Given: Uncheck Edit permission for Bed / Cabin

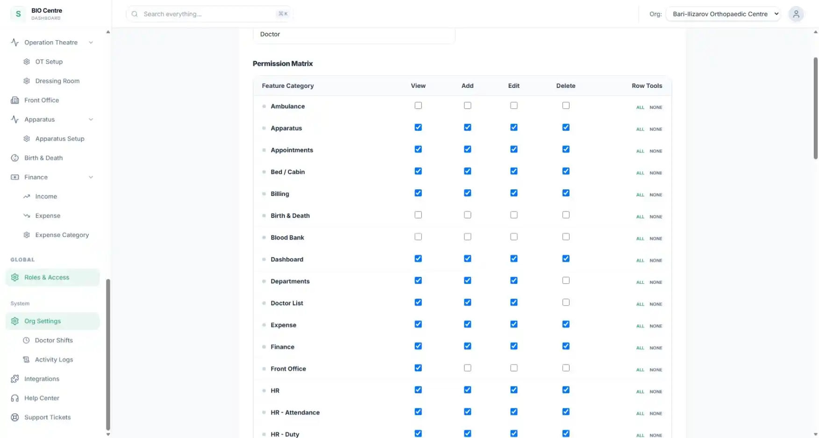Looking at the screenshot, I should click(x=514, y=171).
